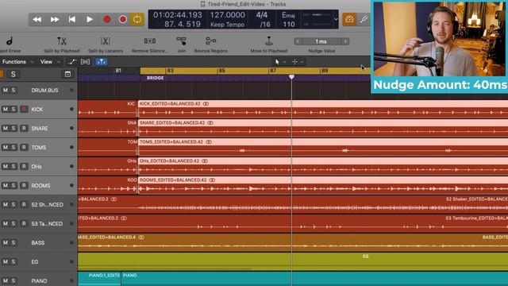Disable record on the KICK track
The image size is (508, 286).
coord(24,110)
